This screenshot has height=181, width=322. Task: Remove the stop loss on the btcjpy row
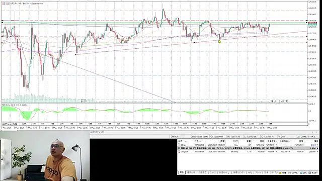tap(276, 145)
